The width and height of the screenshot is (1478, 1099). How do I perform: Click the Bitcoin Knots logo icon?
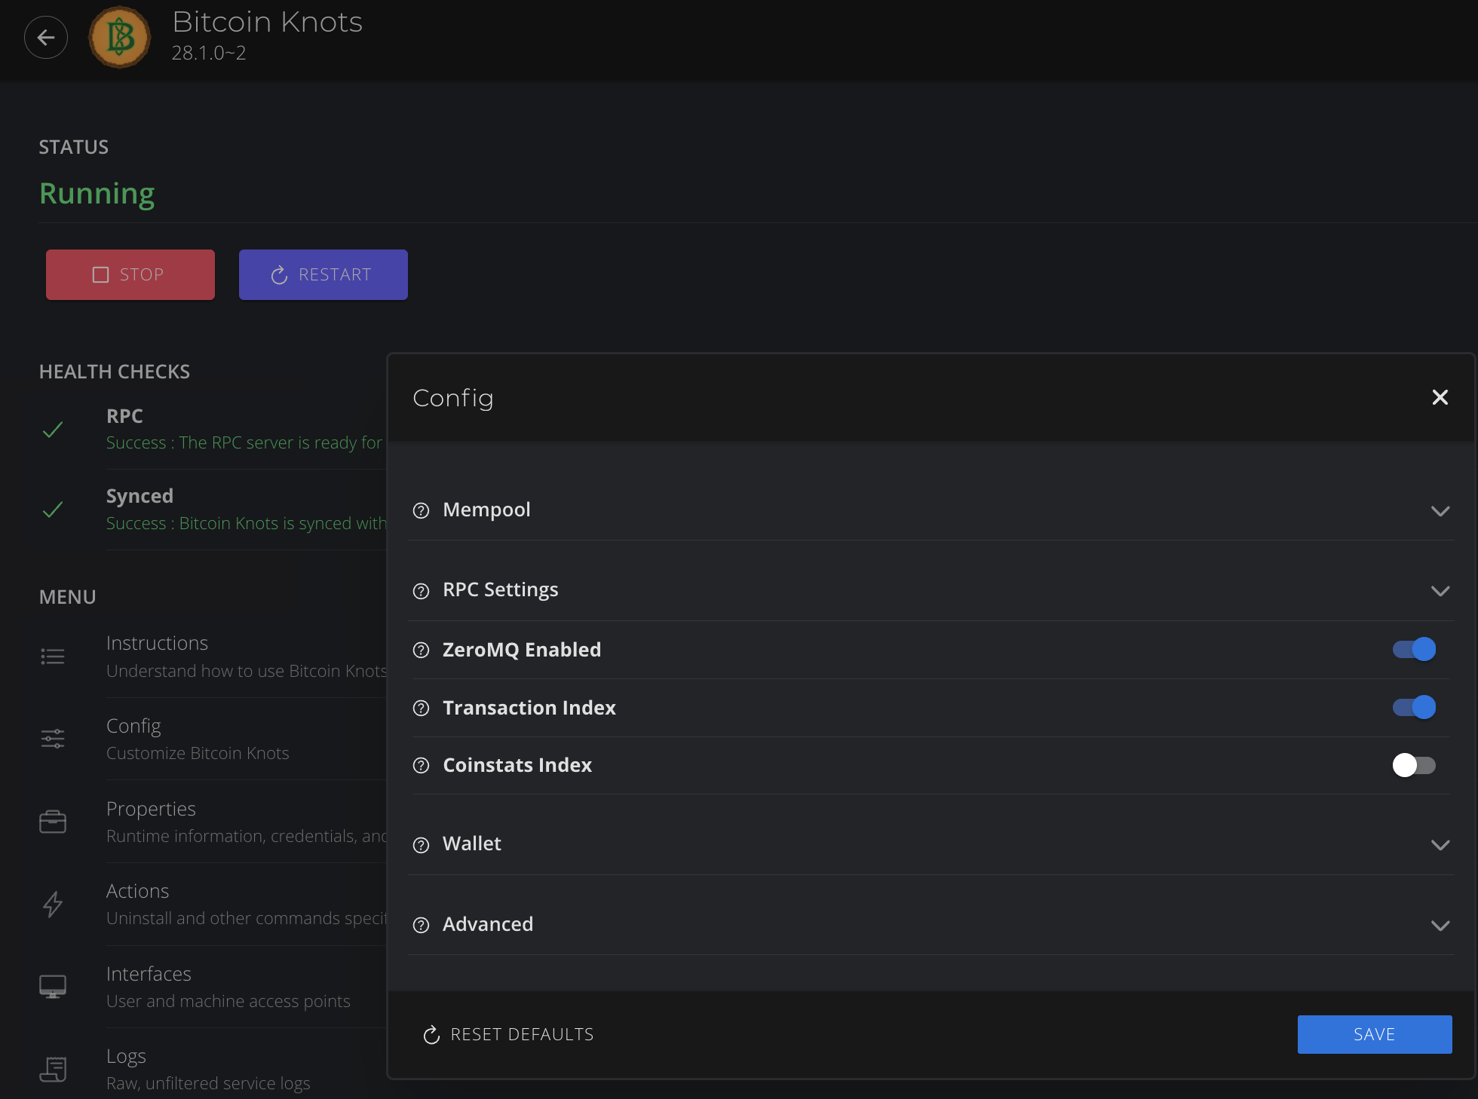tap(119, 38)
